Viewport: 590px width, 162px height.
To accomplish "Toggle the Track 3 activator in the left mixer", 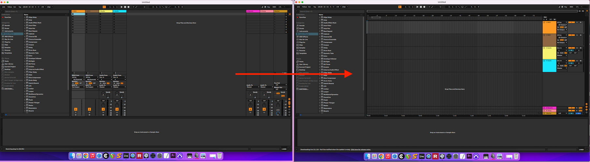I will click(103, 109).
